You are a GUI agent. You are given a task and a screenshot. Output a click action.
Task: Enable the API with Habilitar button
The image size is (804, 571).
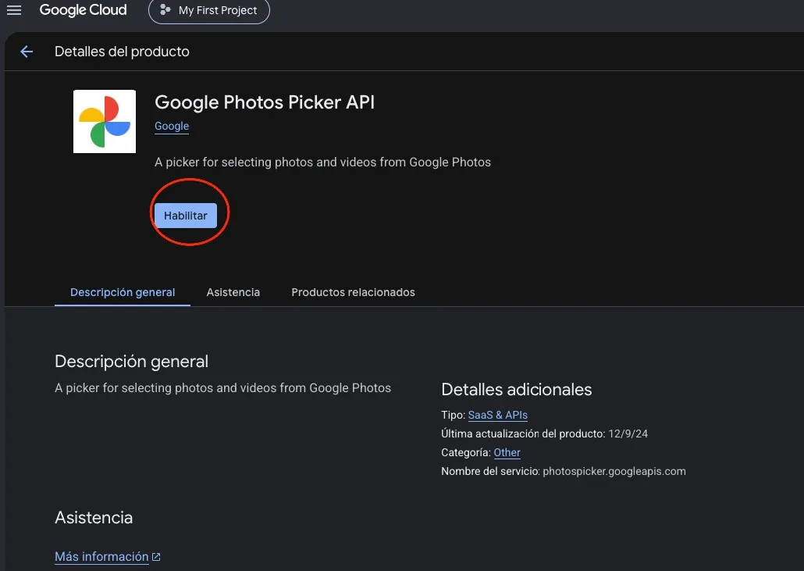coord(186,216)
